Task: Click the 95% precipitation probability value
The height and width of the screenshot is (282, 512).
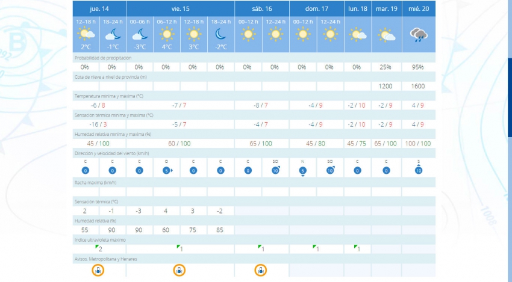Action: 418,67
